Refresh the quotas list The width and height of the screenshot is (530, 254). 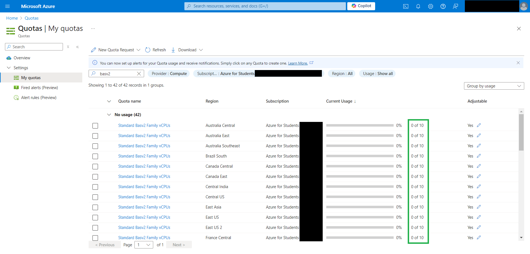pos(155,50)
